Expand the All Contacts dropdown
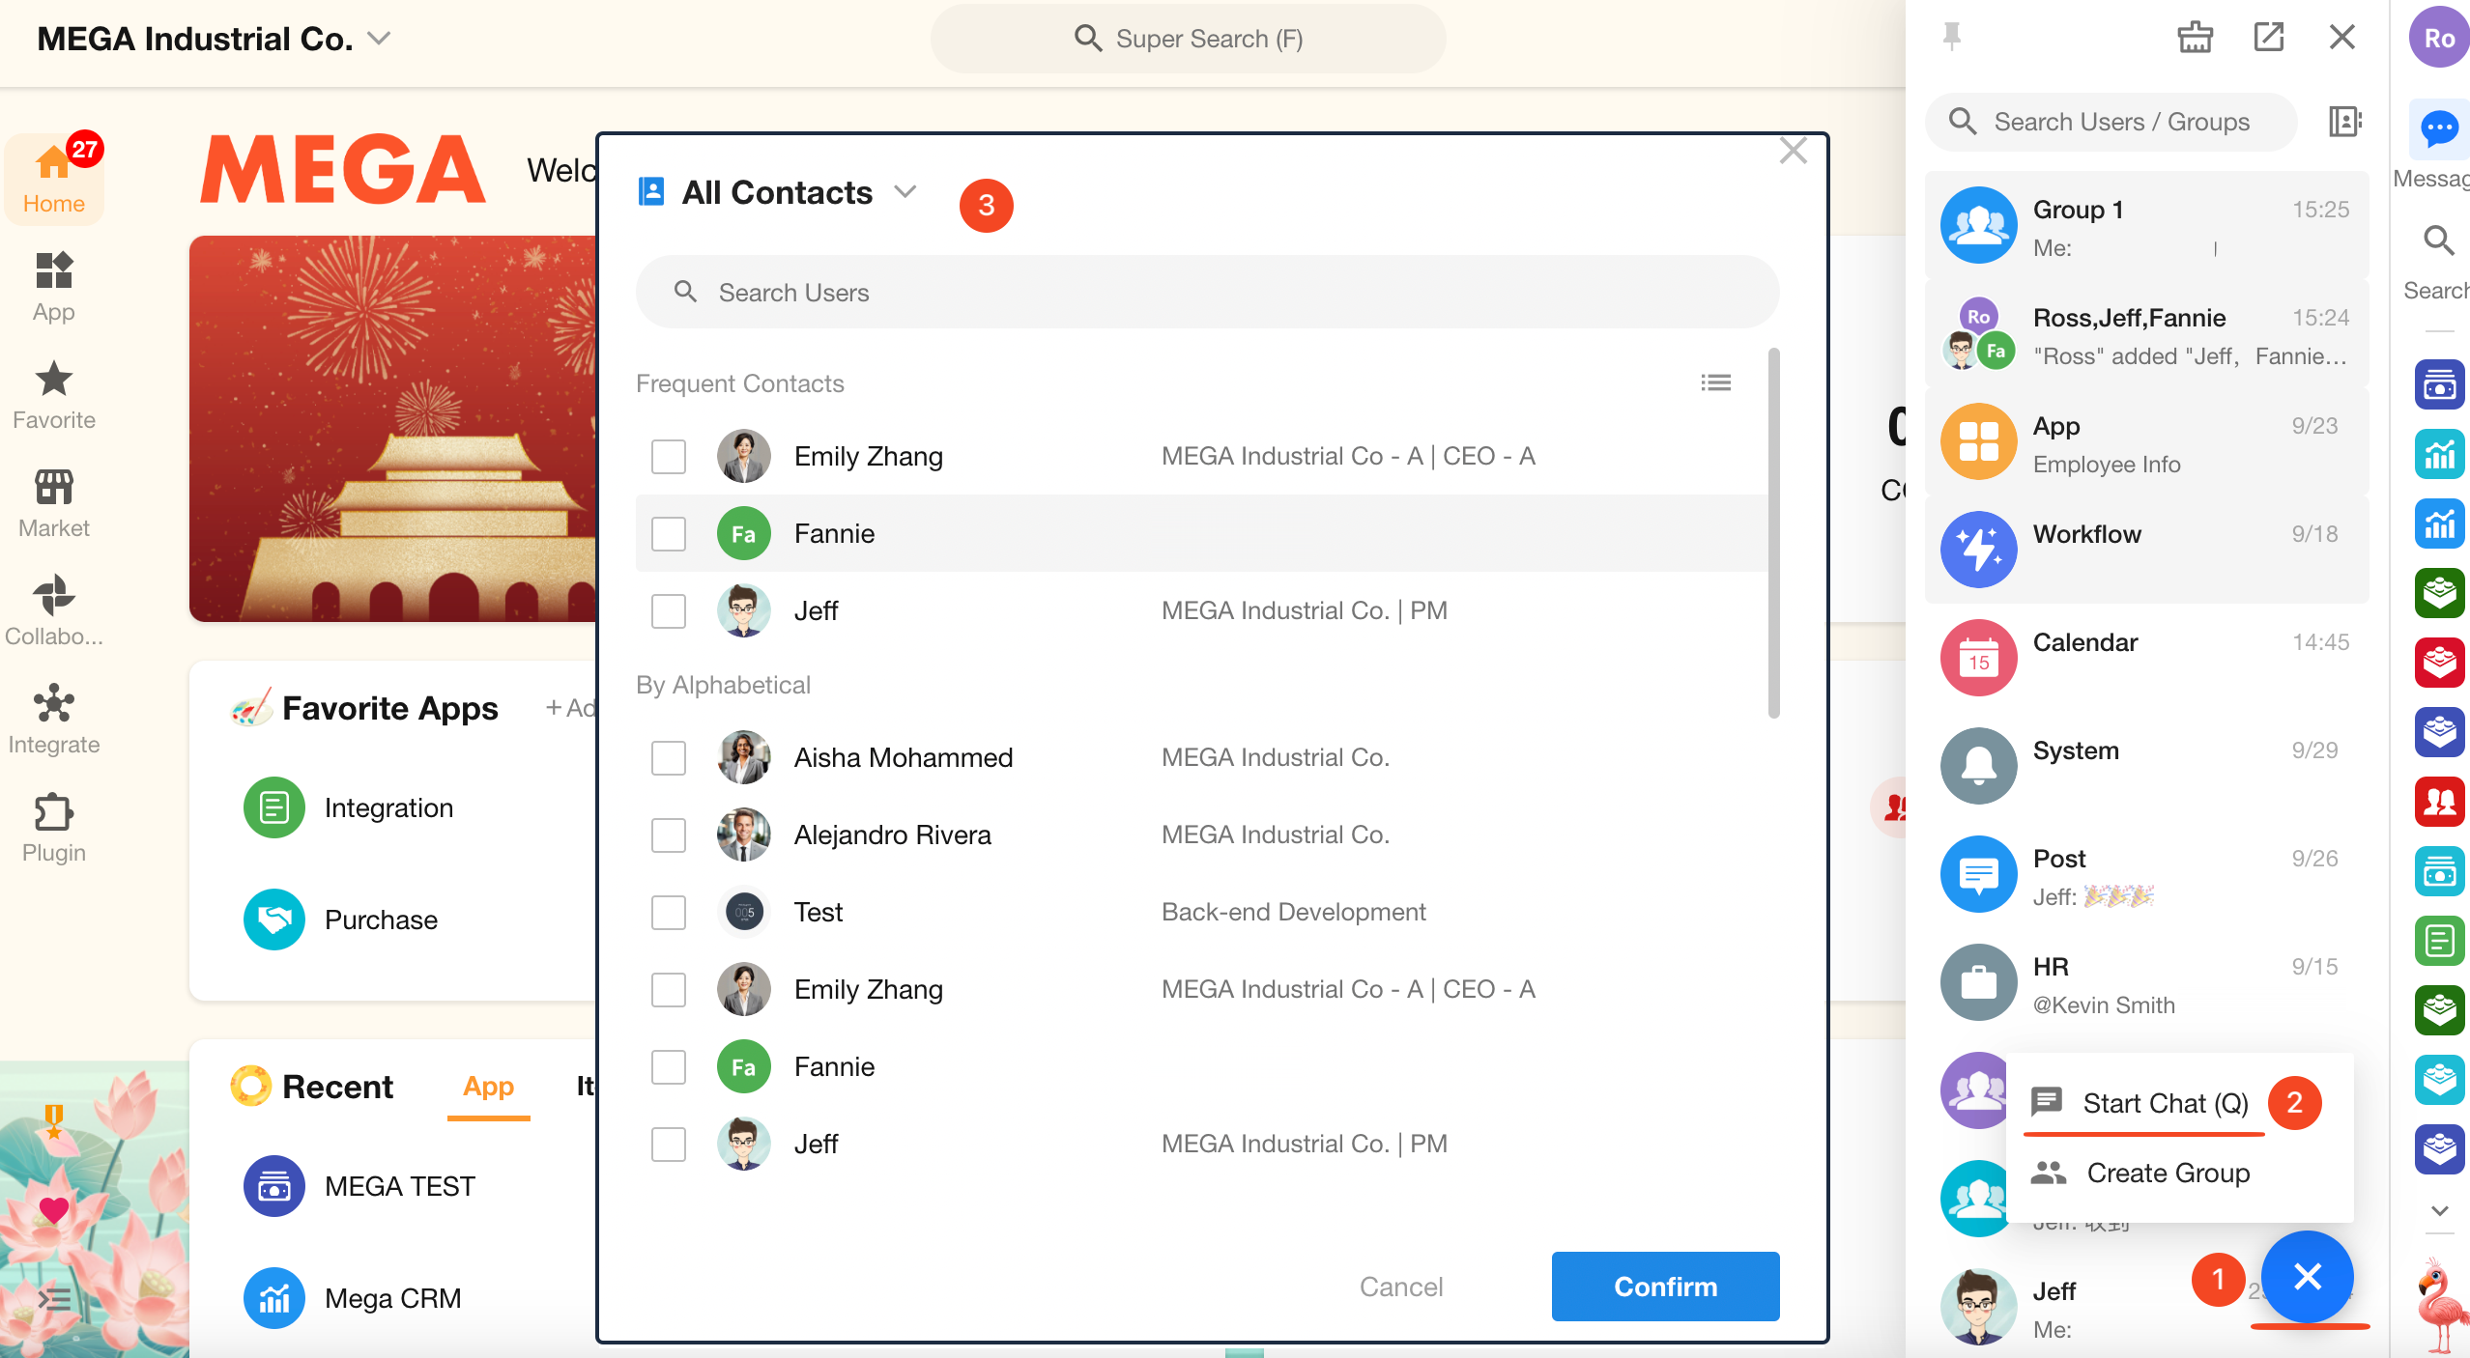 [x=905, y=192]
